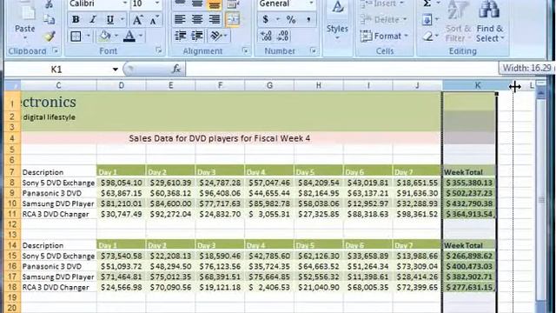Open the Name Box dropdown arrow
This screenshot has height=313, width=556.
(115, 70)
